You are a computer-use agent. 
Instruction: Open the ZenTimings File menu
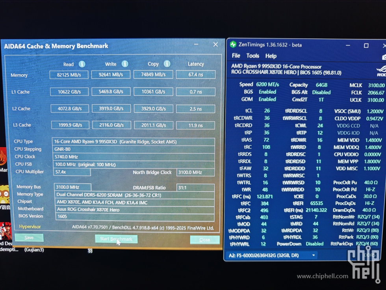pyautogui.click(x=236, y=56)
